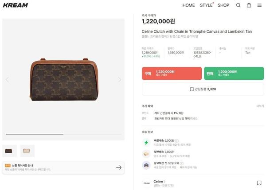Open the search magnifier icon
The width and height of the screenshot is (266, 190).
(x=238, y=5)
